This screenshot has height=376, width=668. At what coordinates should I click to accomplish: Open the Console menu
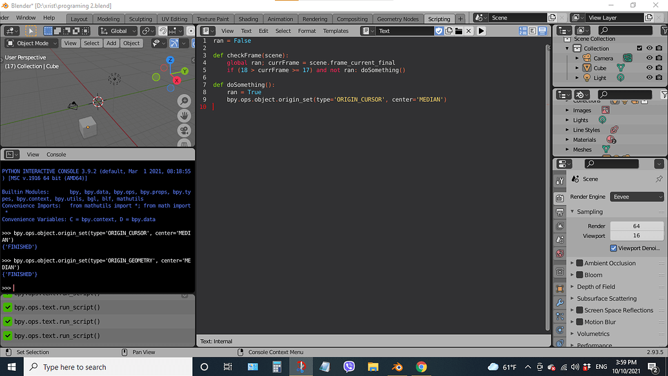click(56, 155)
